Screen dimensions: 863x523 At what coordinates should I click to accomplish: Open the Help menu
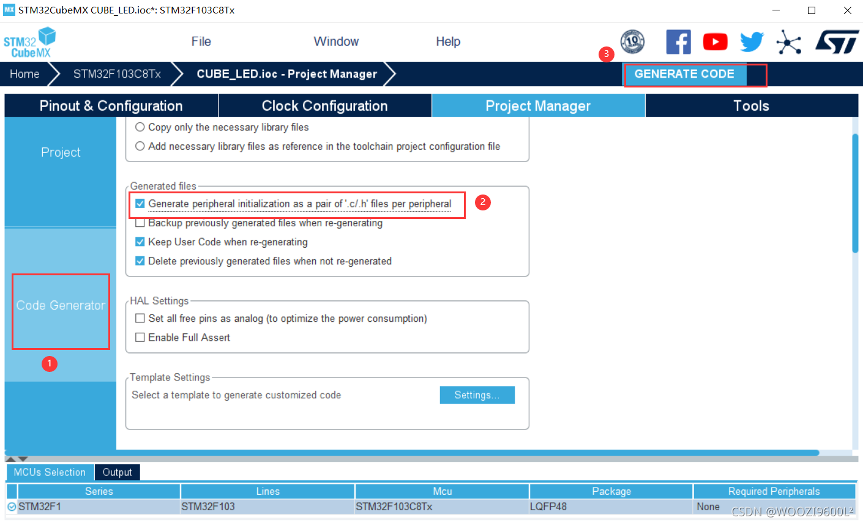[x=448, y=42]
